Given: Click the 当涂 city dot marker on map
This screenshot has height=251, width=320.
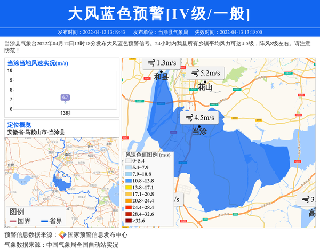Looking at the screenshot, I should tap(199, 125).
